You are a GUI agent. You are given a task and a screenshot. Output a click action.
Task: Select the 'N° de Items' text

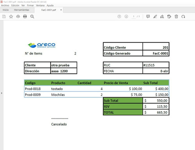click(34, 54)
